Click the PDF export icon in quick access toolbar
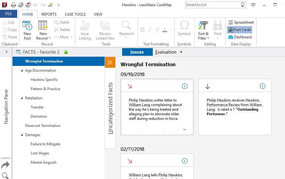 tap(28, 5)
